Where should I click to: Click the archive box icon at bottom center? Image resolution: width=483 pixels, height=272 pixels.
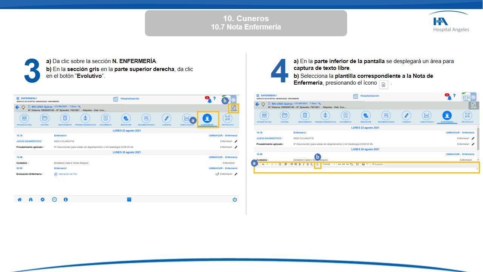(x=129, y=199)
